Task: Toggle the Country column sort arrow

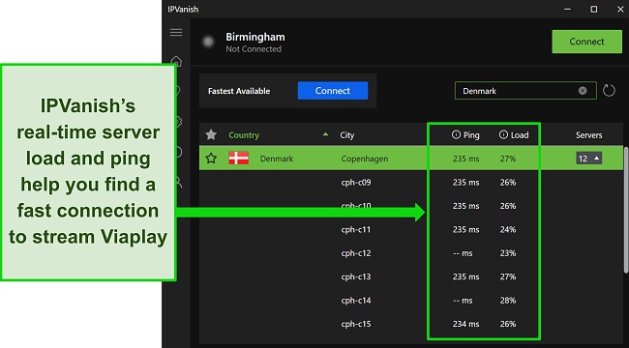Action: click(325, 134)
